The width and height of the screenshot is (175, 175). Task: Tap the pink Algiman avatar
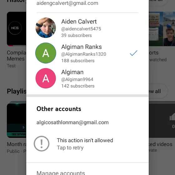pos(46,78)
